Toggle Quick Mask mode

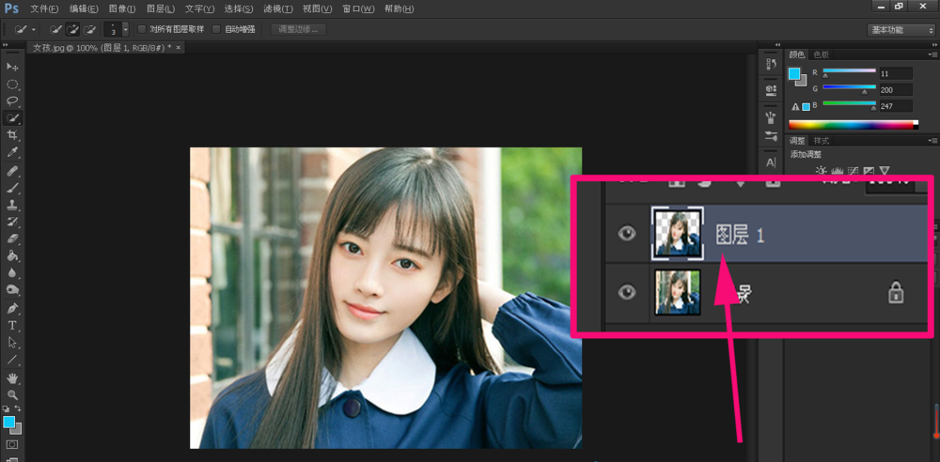pyautogui.click(x=12, y=445)
